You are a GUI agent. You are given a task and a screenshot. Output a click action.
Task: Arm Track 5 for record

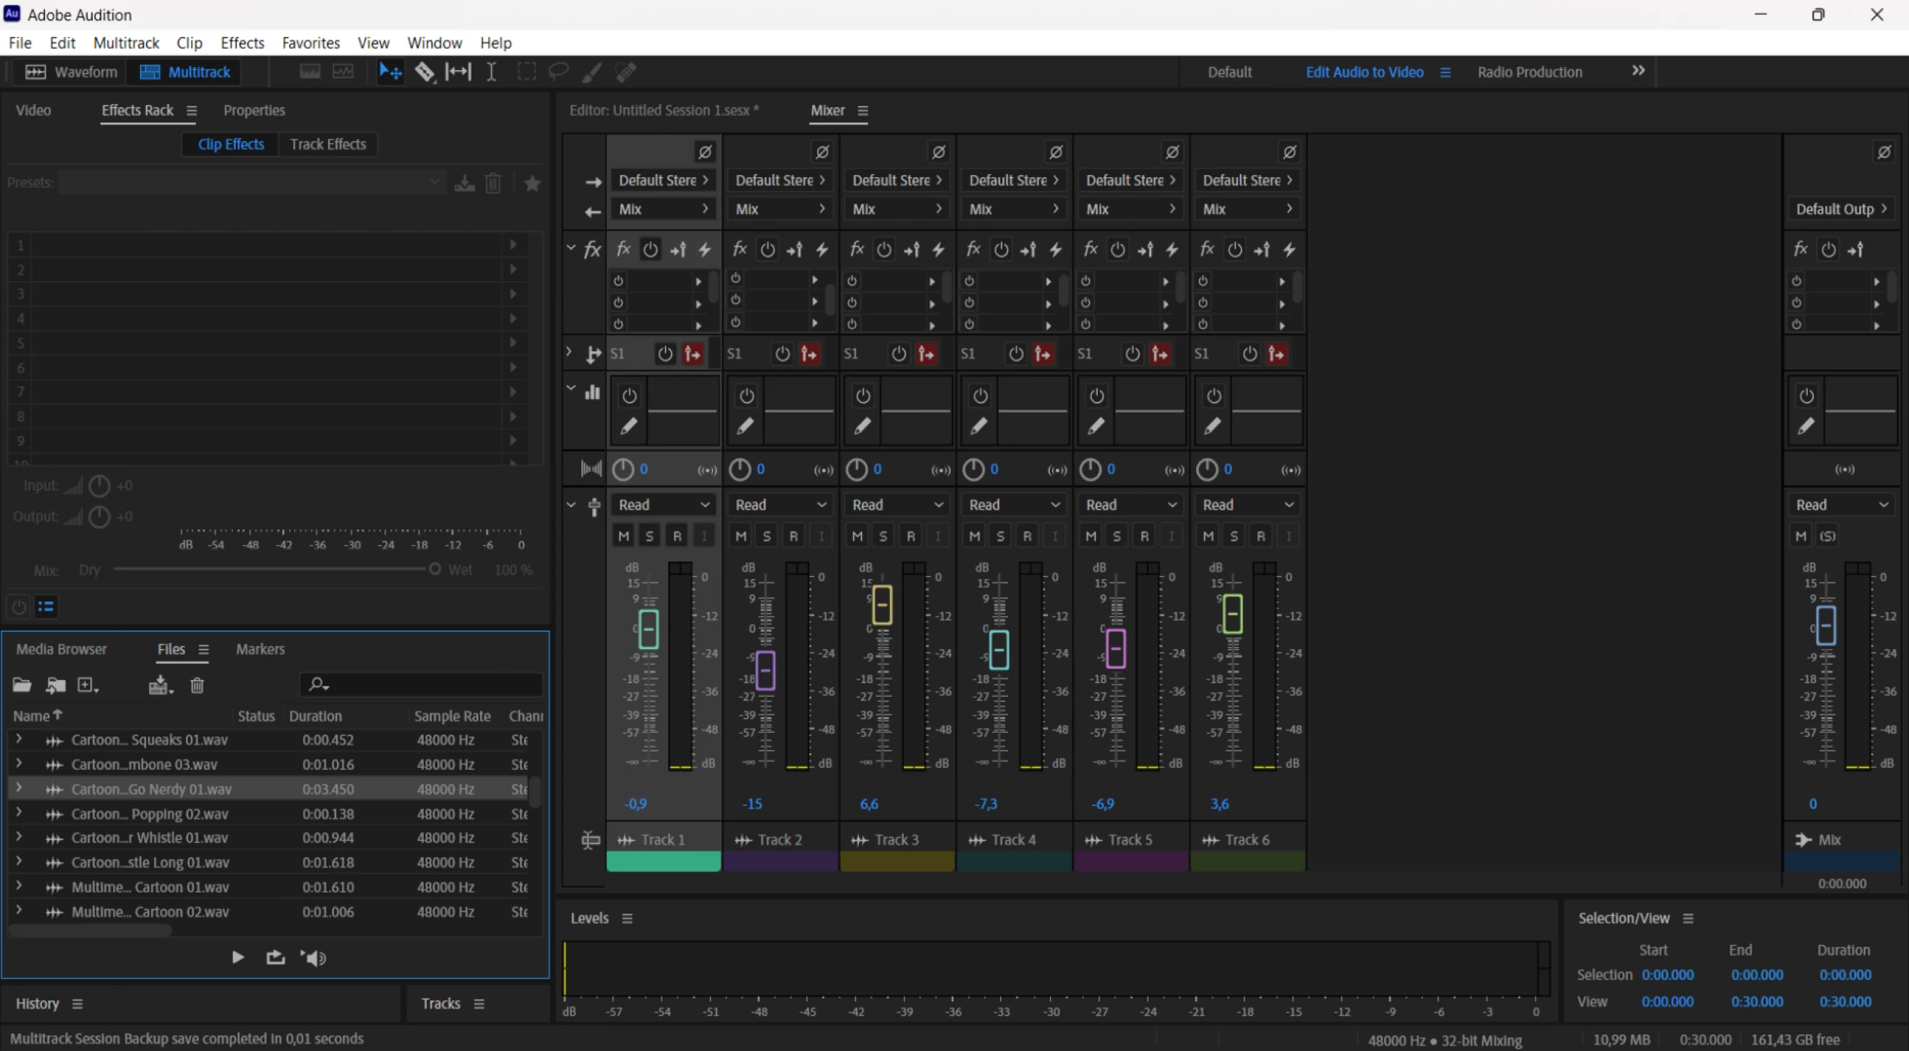click(1144, 536)
